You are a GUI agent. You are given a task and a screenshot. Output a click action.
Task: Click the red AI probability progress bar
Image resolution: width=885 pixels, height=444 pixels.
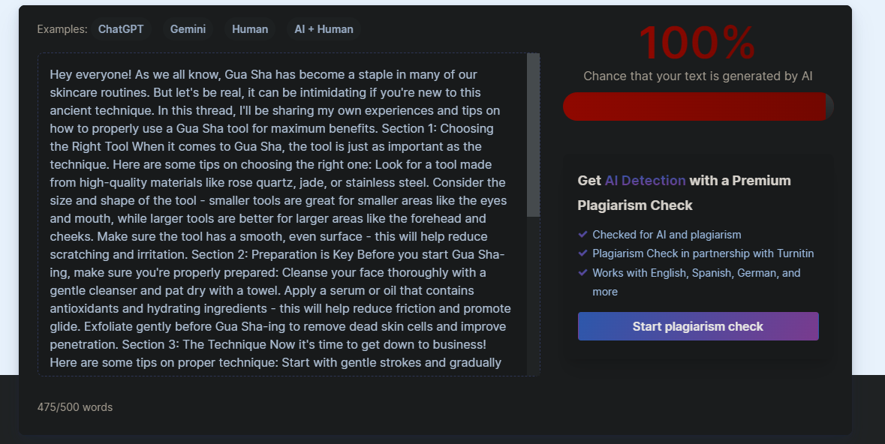[x=694, y=106]
